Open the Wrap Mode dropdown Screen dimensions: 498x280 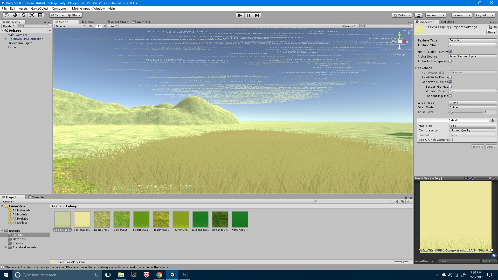[472, 102]
